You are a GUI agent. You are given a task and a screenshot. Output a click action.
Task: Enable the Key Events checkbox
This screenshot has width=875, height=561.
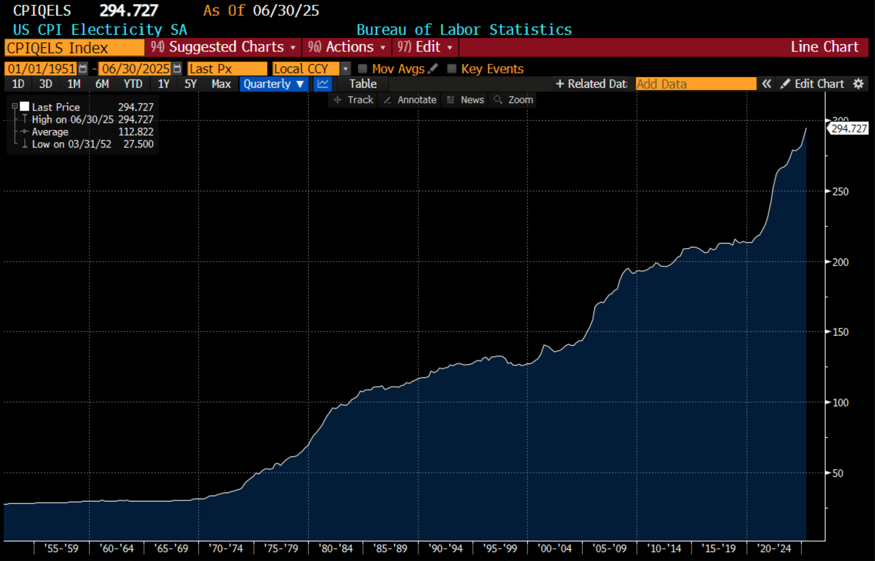(451, 68)
